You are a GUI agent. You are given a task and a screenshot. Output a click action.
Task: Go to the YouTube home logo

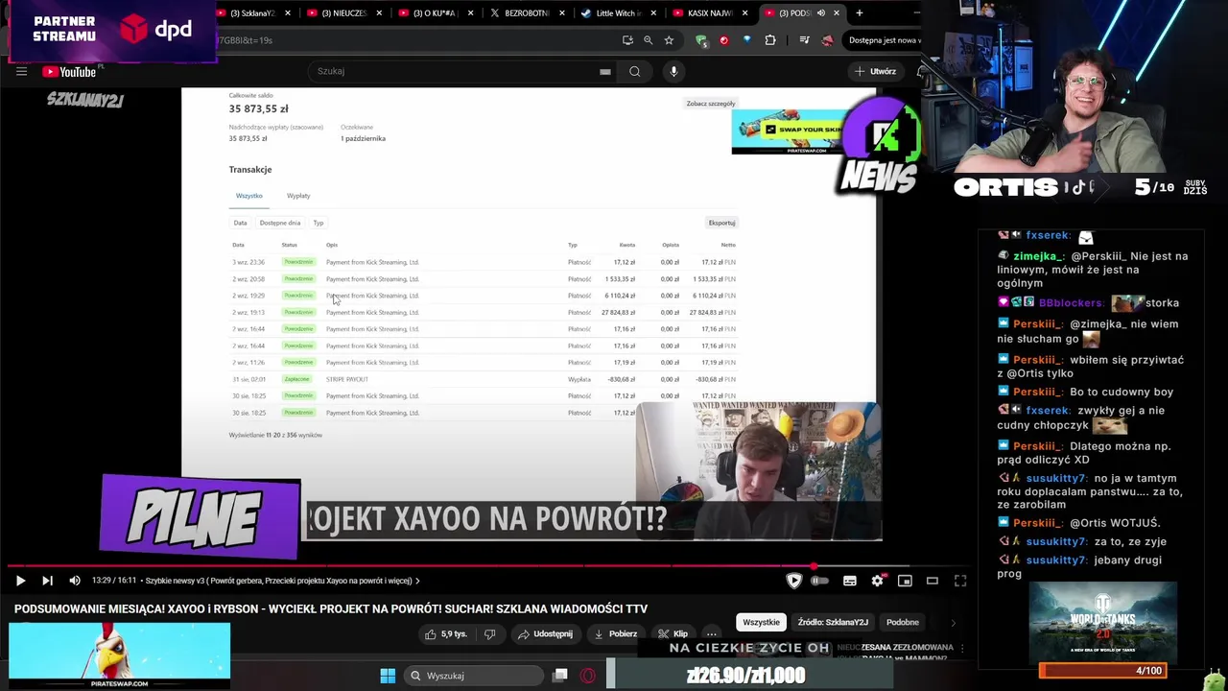point(69,72)
